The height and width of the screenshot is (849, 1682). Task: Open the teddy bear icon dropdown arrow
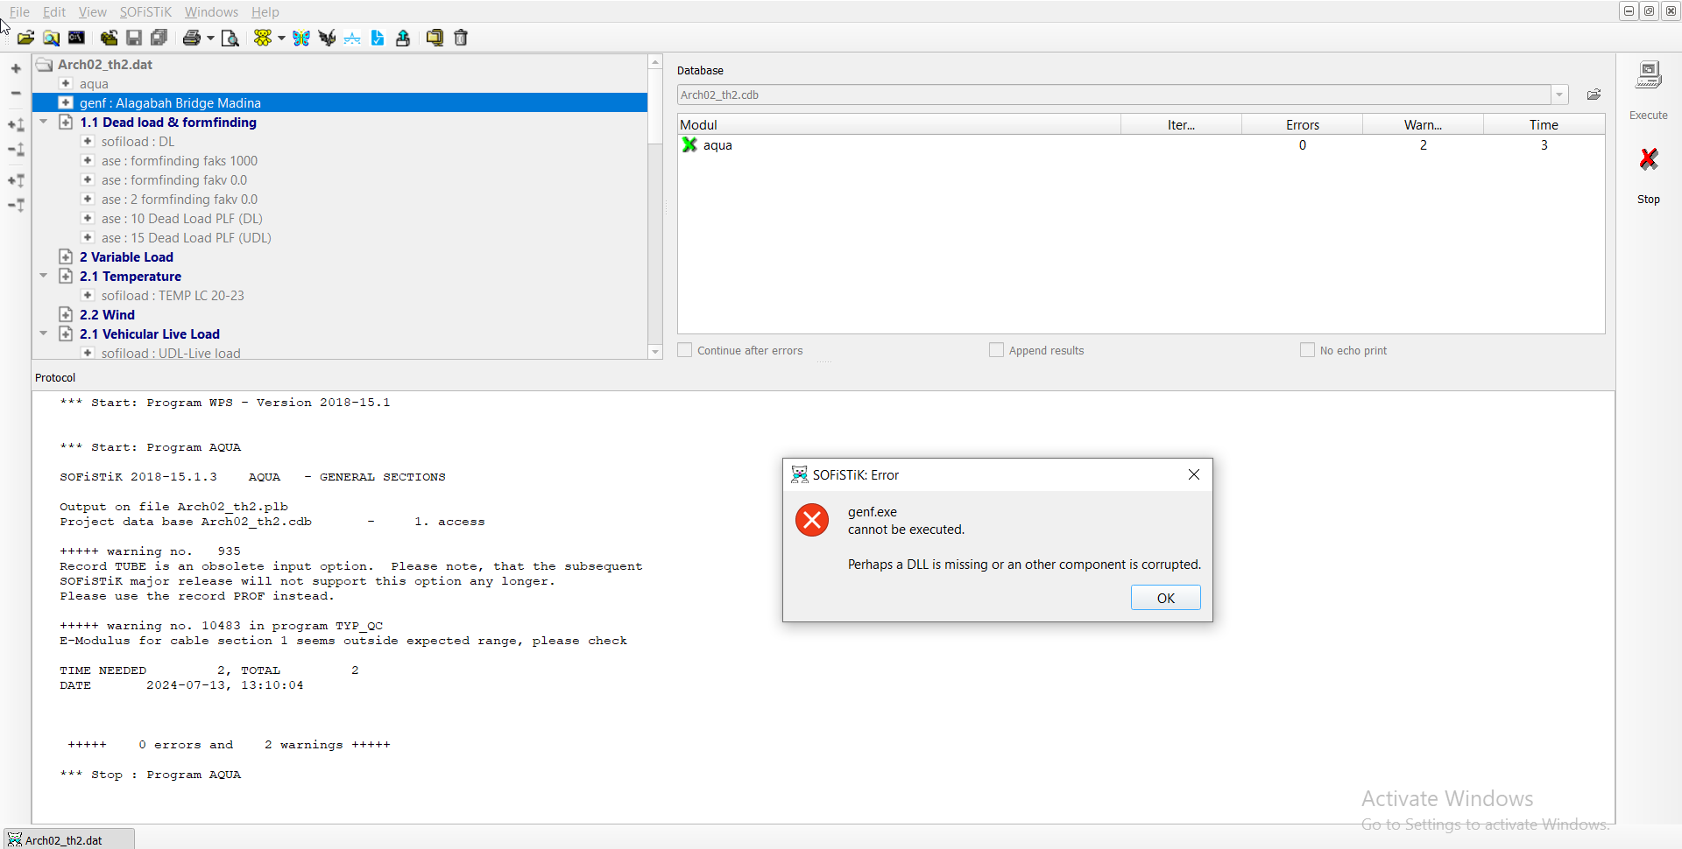coord(281,39)
